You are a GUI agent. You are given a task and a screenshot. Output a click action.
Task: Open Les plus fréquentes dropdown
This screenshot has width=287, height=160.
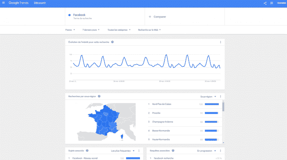pos(123,151)
